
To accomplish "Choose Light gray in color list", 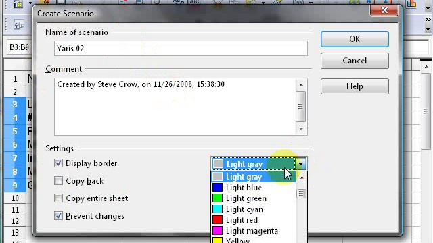I will (254, 177).
